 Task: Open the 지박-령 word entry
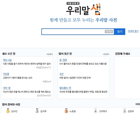pyautogui.click(x=7, y=88)
